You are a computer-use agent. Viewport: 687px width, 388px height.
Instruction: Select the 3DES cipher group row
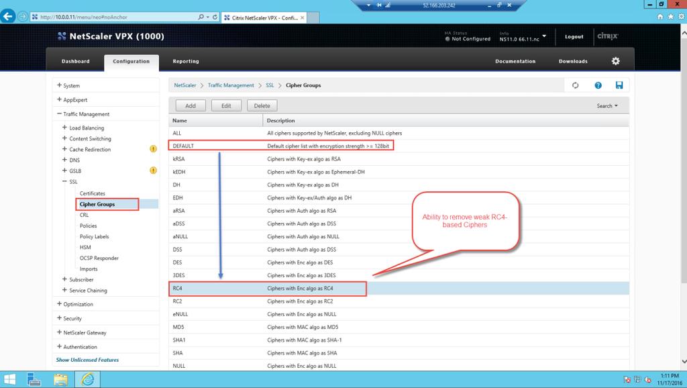tap(399, 275)
